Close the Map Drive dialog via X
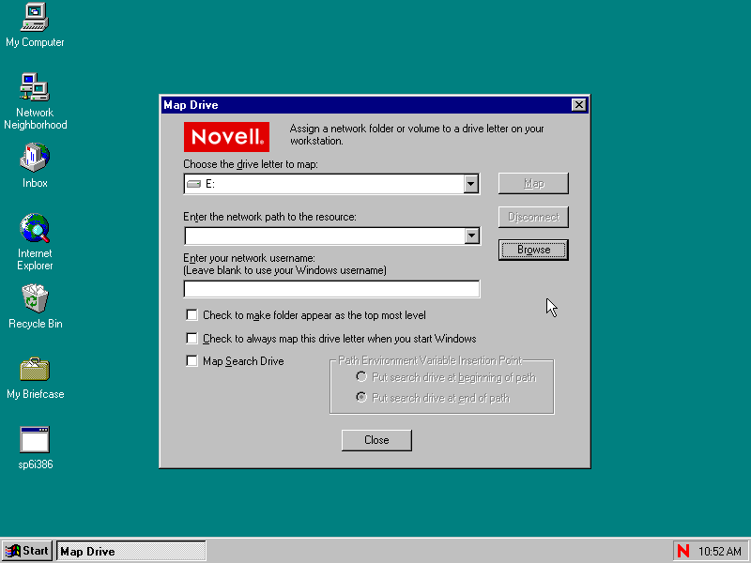751x563 pixels. tap(578, 105)
